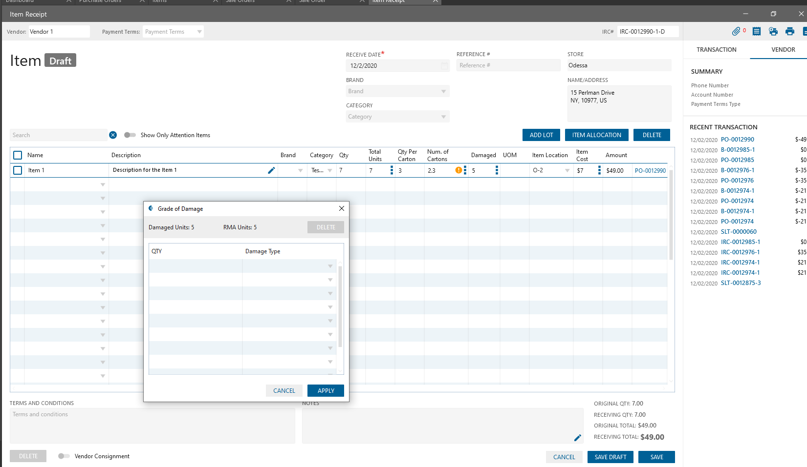Clear the item search with X icon
Screen dimensions: 807x467
pos(113,135)
